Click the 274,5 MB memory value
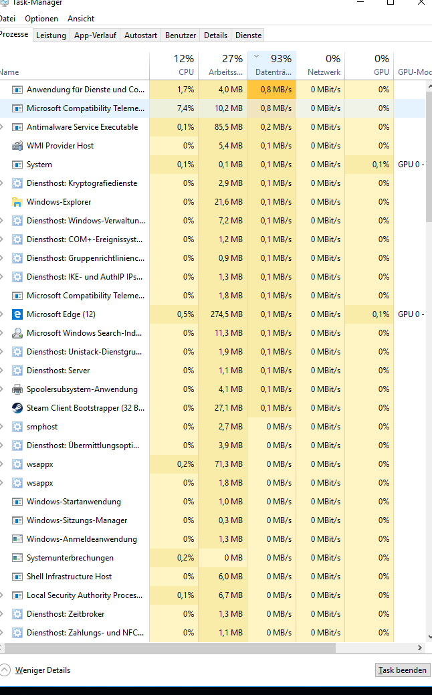This screenshot has height=695, width=432. (x=227, y=314)
